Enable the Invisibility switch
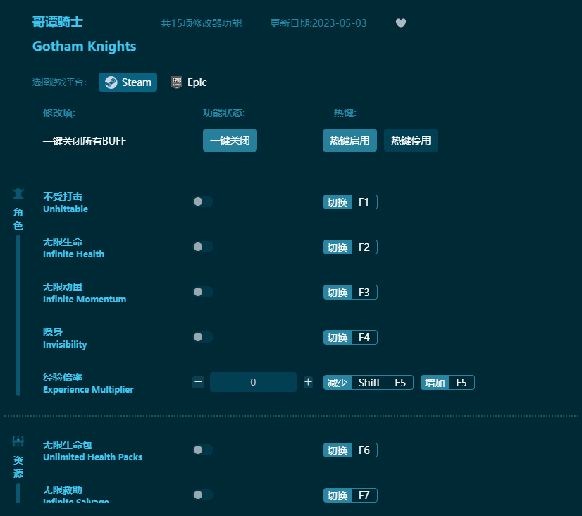The height and width of the screenshot is (516, 582). coord(203,337)
